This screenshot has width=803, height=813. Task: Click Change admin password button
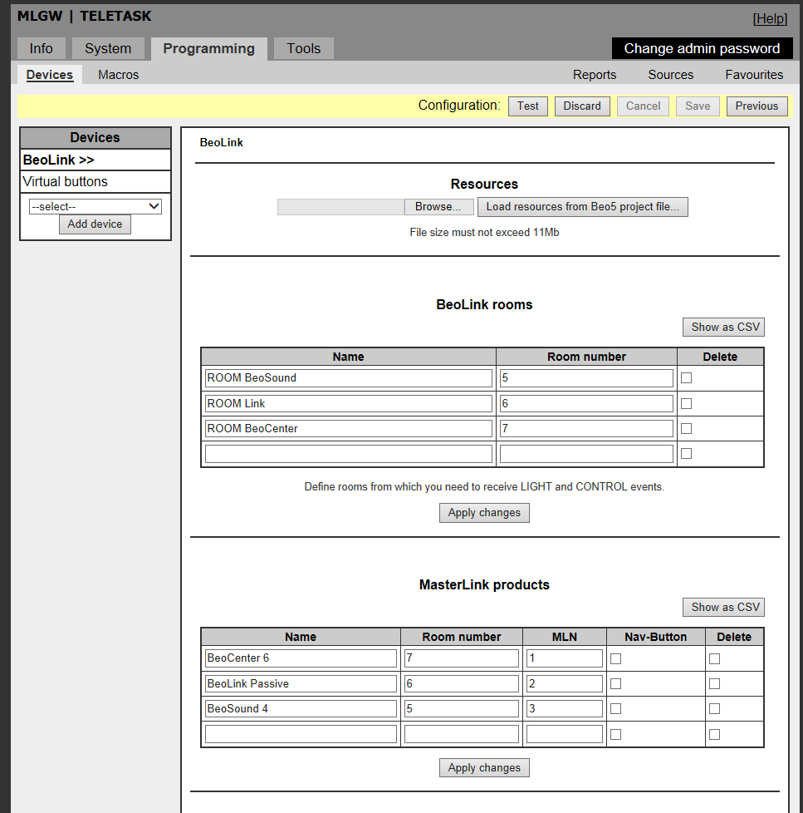[x=702, y=48]
